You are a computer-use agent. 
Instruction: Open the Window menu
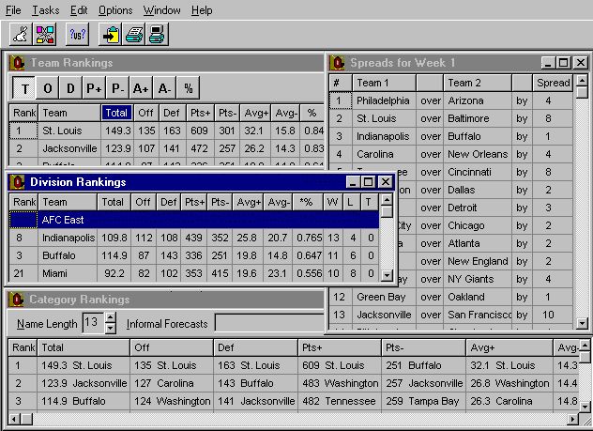(162, 10)
